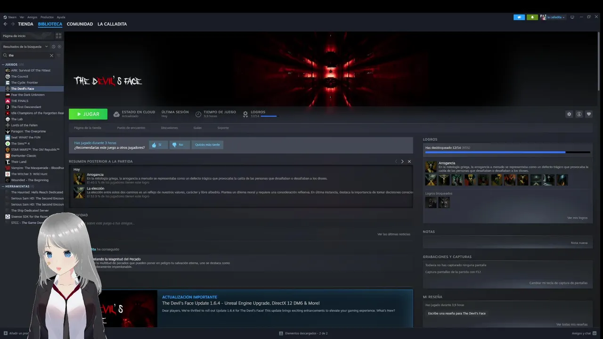Click Nota nueva link
This screenshot has height=339, width=603.
pyautogui.click(x=579, y=243)
